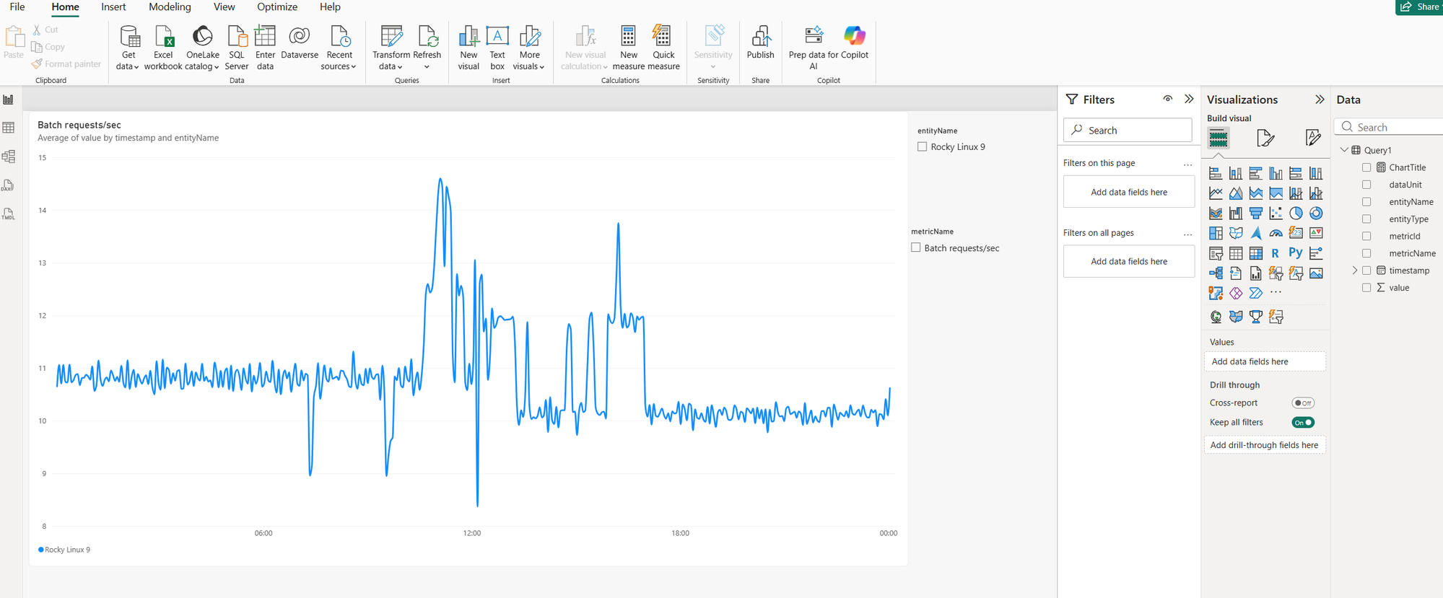The width and height of the screenshot is (1443, 598).
Task: Check the Rocky Linux 9 slicer checkbox
Action: (922, 146)
